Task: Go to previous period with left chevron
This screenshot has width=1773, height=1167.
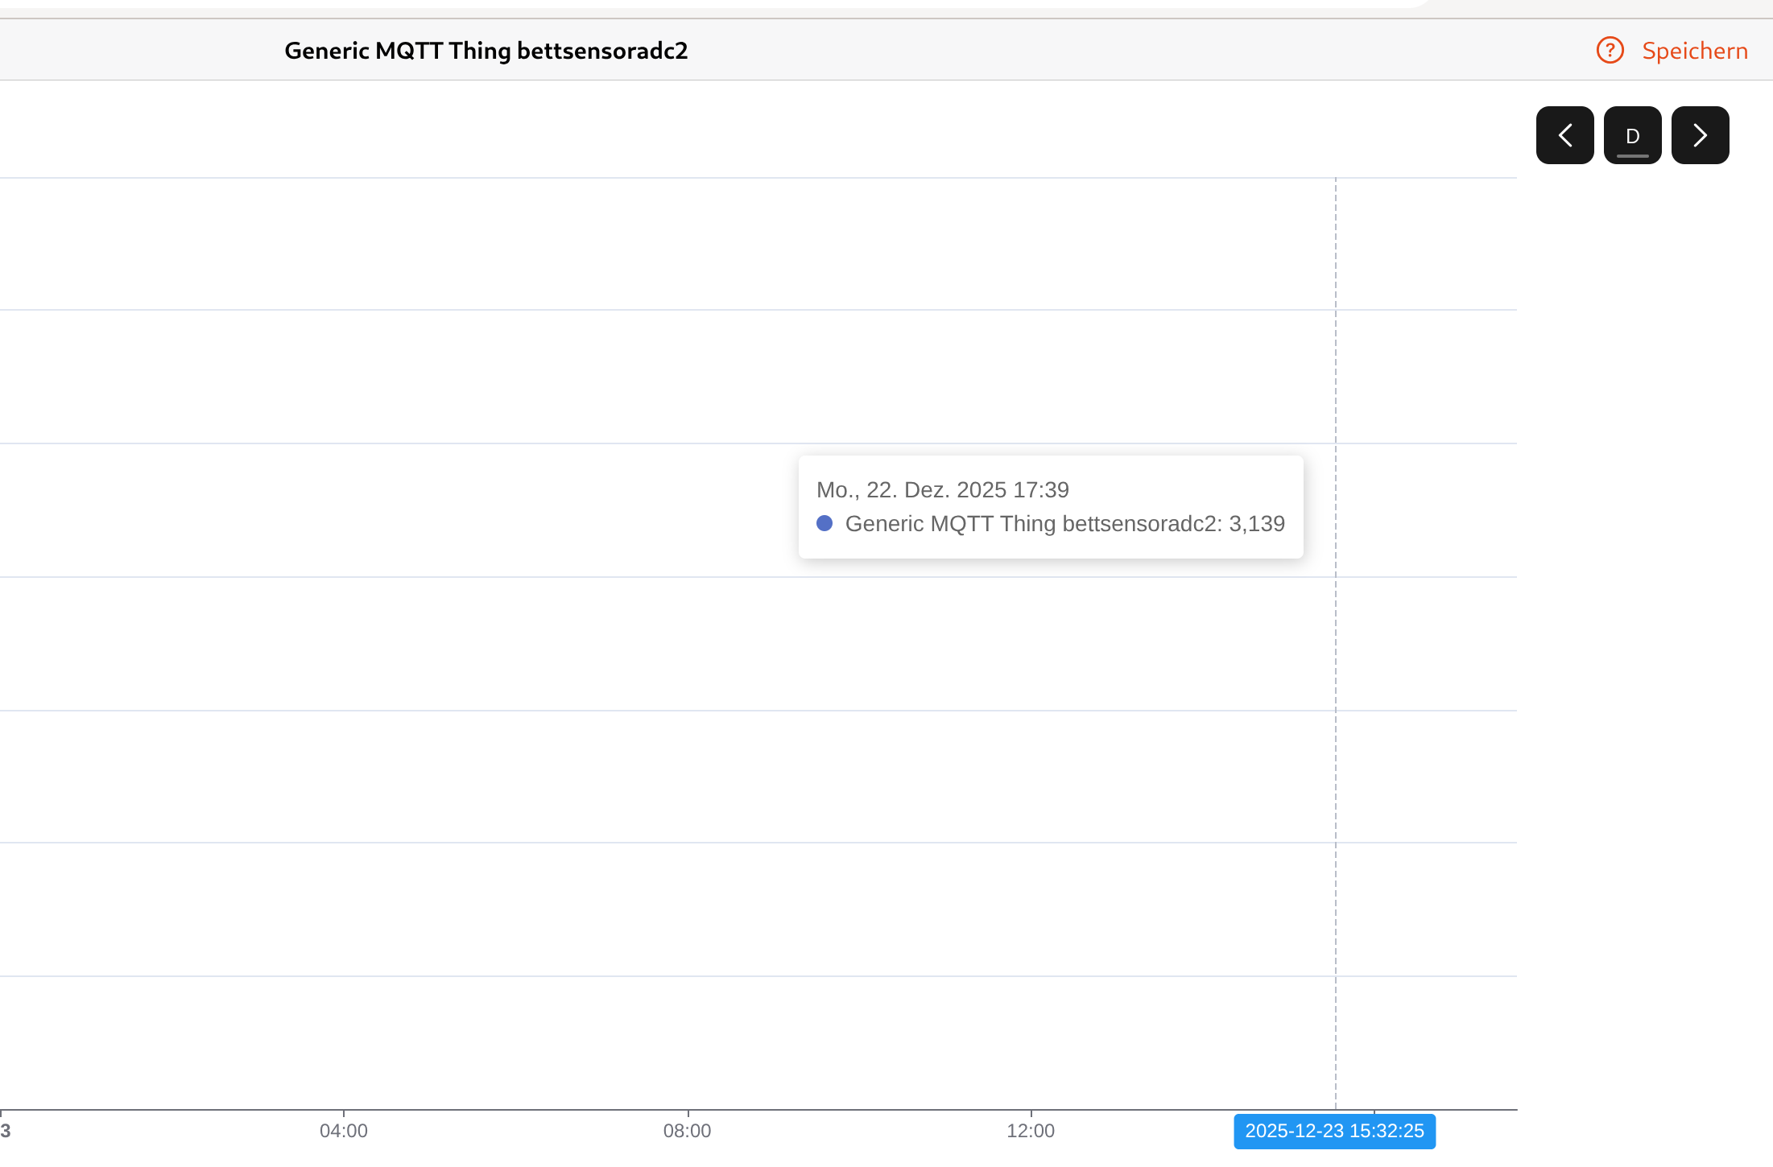Action: tap(1564, 135)
